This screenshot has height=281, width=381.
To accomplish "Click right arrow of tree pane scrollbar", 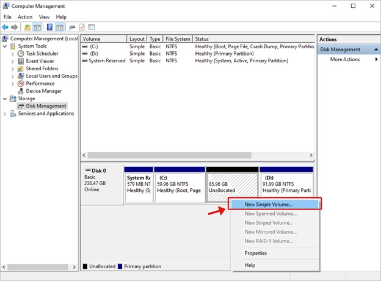I will click(x=74, y=267).
